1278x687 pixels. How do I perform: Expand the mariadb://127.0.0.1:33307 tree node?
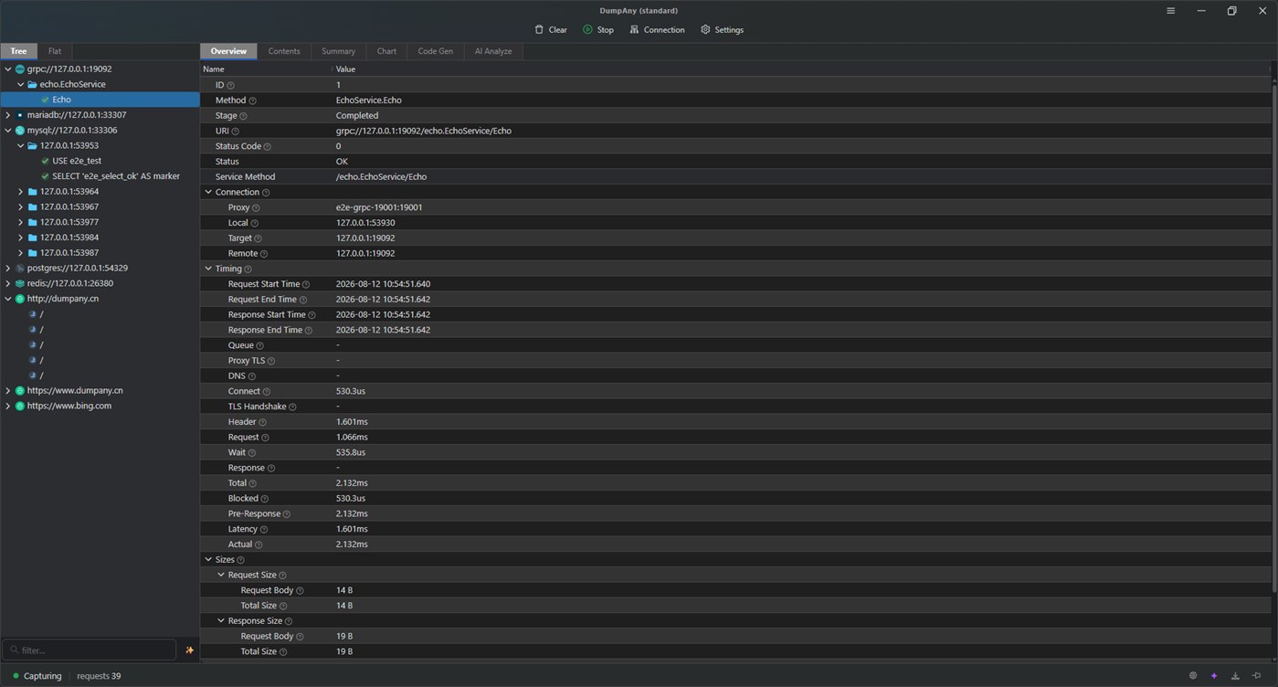[8, 115]
